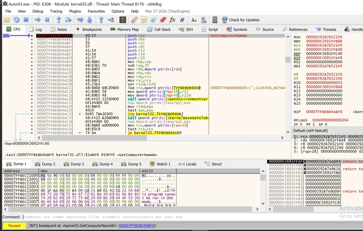Select the Dump 2 tab
Image resolution: width=363 pixels, height=231 pixels.
[45, 164]
